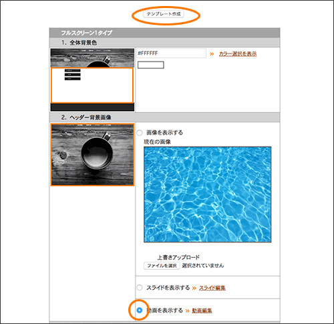Click the overall background layout preview thumbnail
Screen dimensions: 334x324
pos(92,80)
